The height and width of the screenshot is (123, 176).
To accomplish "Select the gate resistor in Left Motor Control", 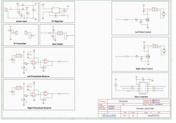I will tap(136, 20).
